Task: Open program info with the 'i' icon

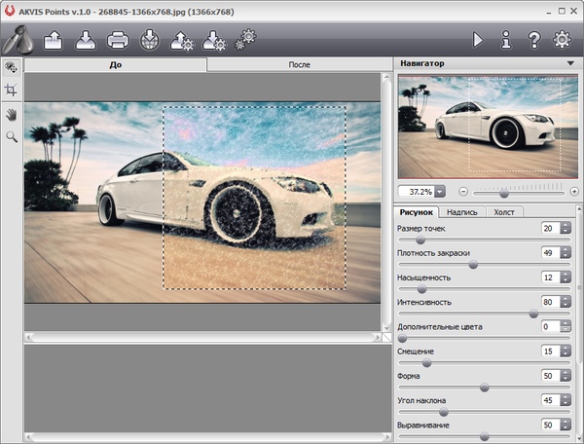Action: click(x=506, y=40)
